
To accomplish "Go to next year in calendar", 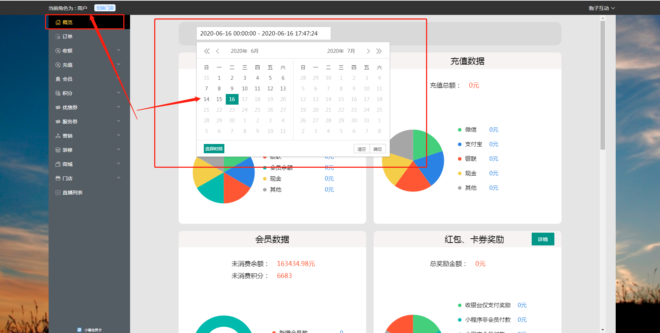I will coord(379,51).
